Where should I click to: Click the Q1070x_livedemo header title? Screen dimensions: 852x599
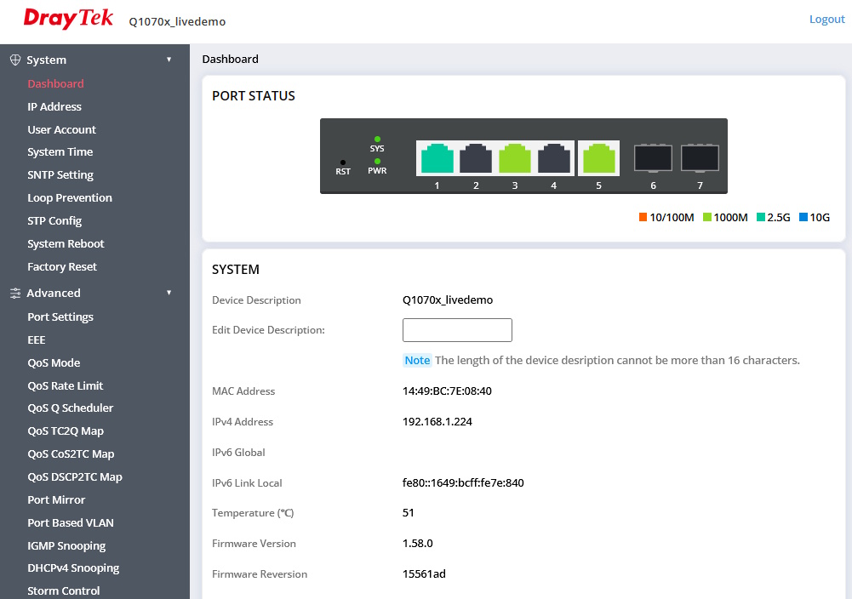coord(177,22)
